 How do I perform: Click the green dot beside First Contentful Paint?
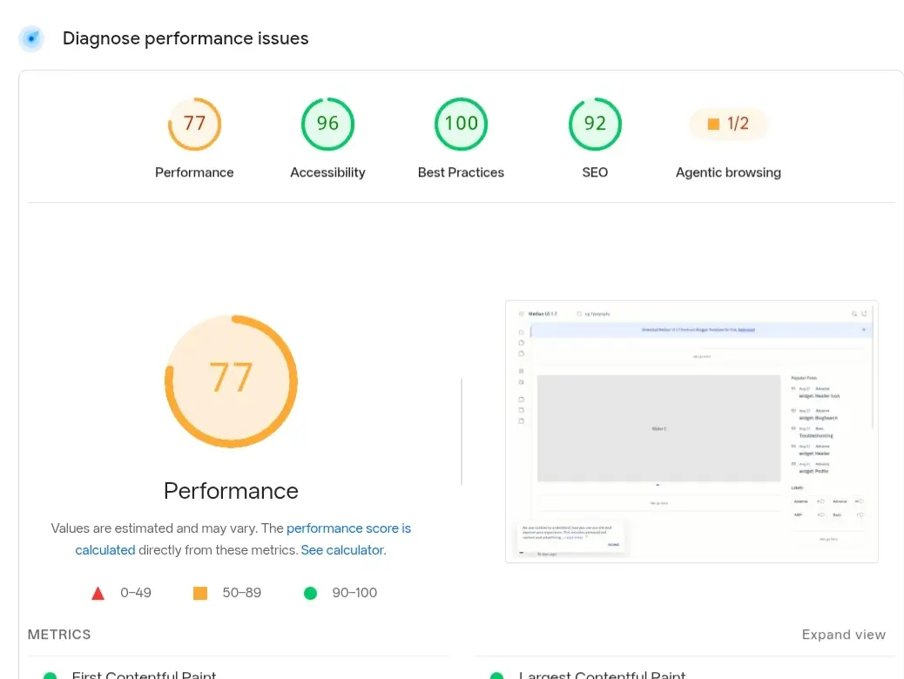click(51, 676)
